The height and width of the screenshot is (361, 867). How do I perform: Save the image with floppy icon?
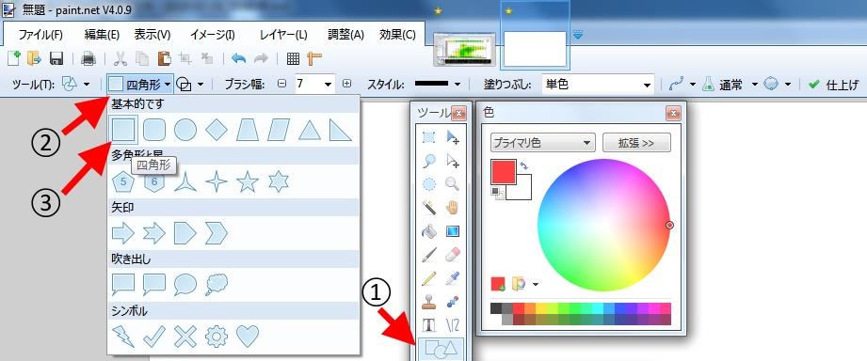[x=56, y=58]
